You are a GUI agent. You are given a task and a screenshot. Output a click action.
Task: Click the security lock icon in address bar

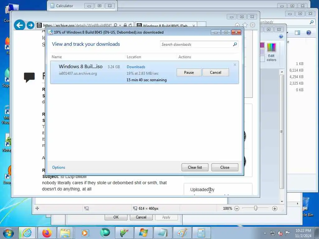(125, 25)
